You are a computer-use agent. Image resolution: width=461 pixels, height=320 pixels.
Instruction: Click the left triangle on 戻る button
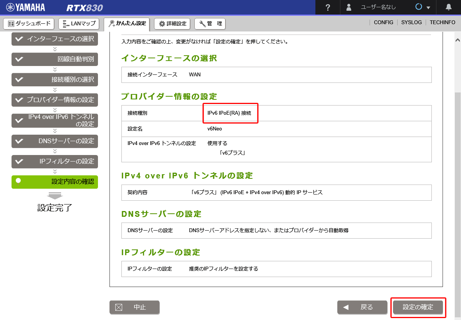tap(345, 307)
